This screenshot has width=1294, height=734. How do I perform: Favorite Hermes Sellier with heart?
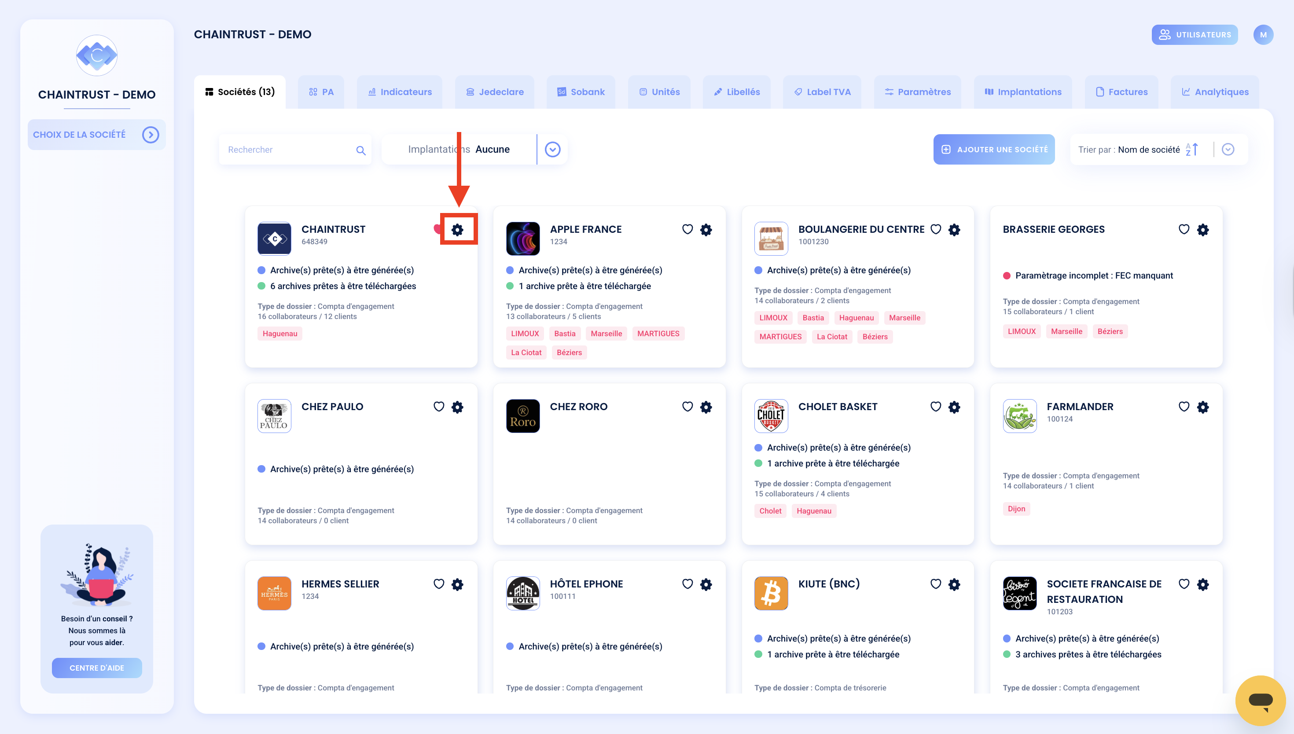(438, 584)
